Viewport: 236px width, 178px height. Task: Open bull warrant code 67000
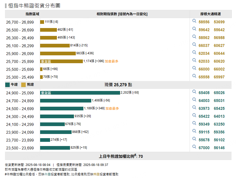pos(204,148)
